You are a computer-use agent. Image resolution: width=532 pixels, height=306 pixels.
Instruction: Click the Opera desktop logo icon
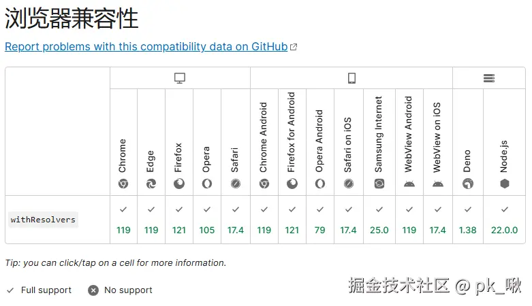[207, 184]
